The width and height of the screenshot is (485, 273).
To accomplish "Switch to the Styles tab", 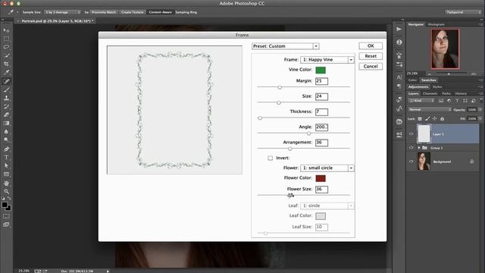I will (x=437, y=87).
